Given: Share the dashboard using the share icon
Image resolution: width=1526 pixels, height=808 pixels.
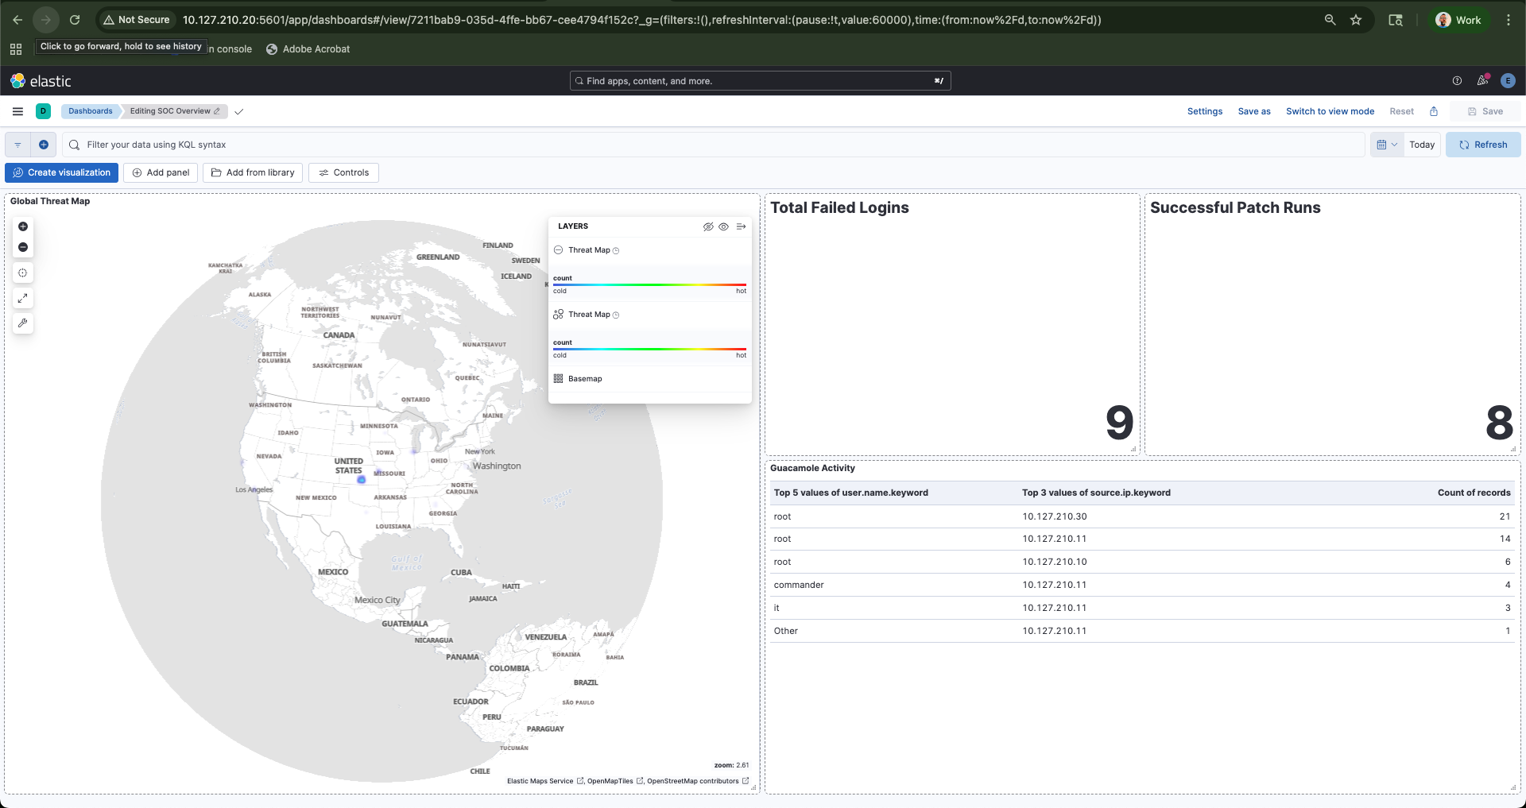Looking at the screenshot, I should click(1434, 111).
